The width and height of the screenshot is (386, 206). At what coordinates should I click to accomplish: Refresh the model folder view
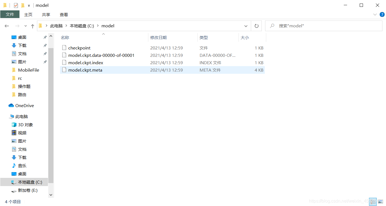pyautogui.click(x=257, y=26)
